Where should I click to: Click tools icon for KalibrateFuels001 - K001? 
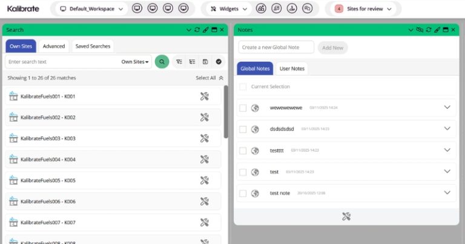point(204,96)
